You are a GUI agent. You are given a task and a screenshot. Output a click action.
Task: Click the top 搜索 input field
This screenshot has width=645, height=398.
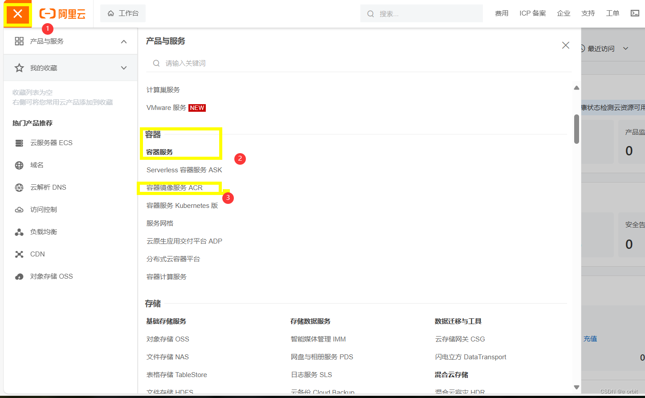pos(421,13)
